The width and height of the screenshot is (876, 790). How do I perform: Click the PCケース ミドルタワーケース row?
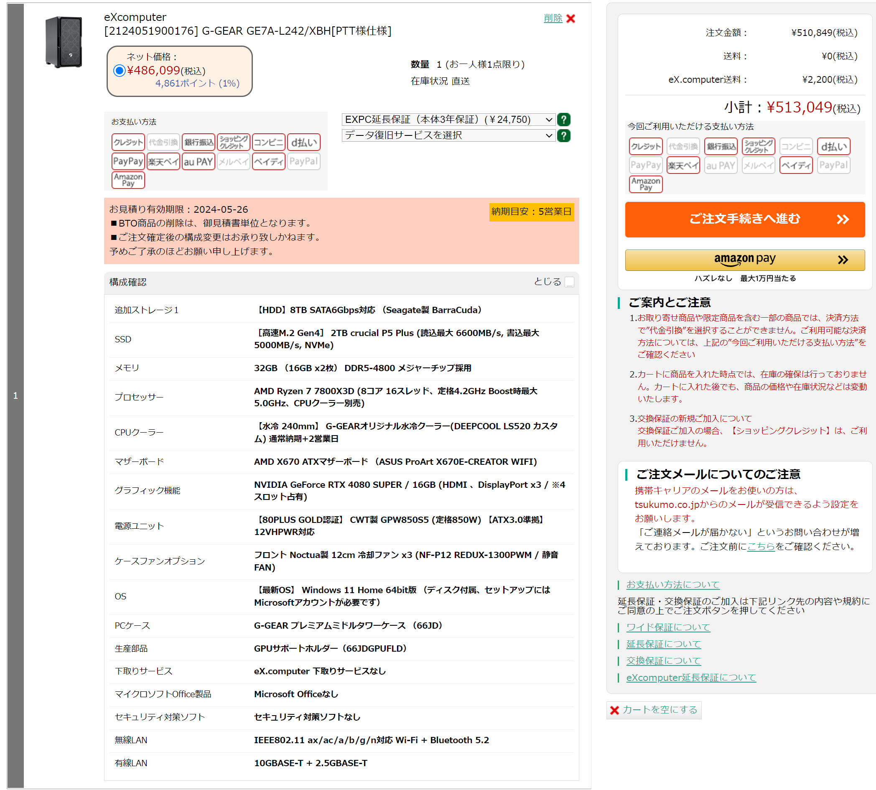341,625
